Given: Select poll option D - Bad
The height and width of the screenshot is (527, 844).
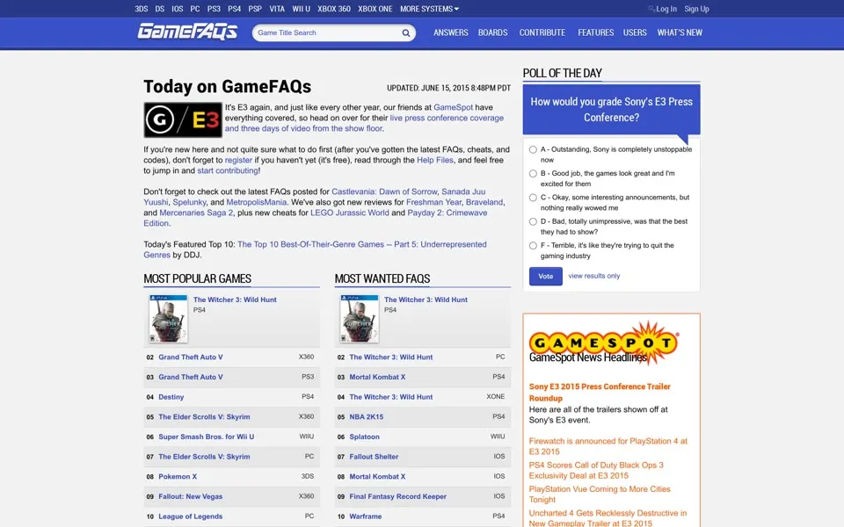Looking at the screenshot, I should point(533,221).
